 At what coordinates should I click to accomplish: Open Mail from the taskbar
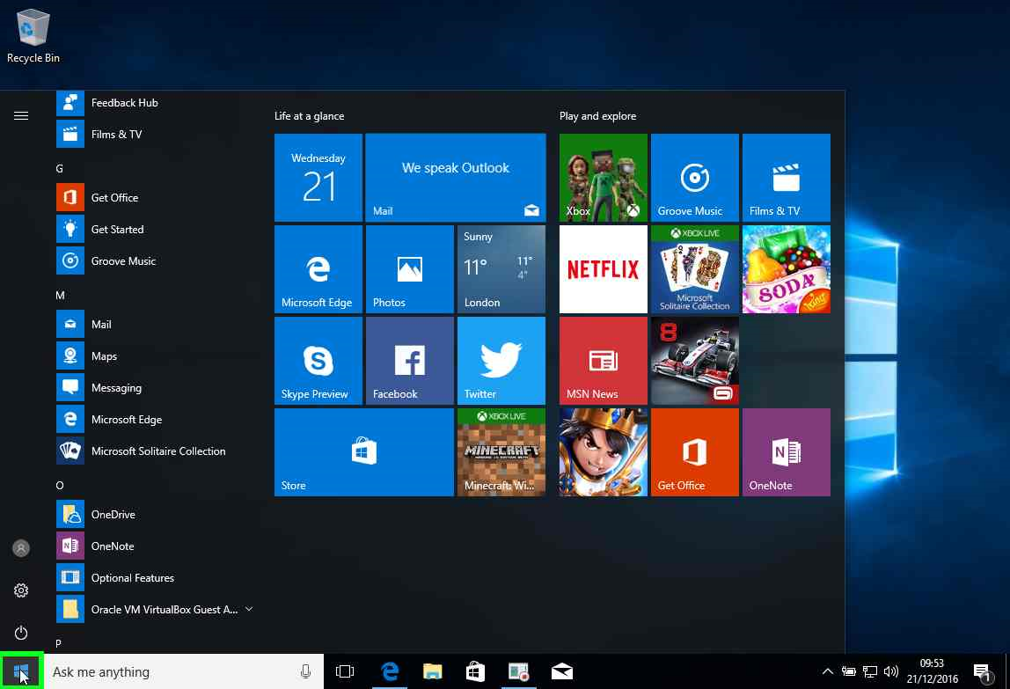[x=561, y=671]
